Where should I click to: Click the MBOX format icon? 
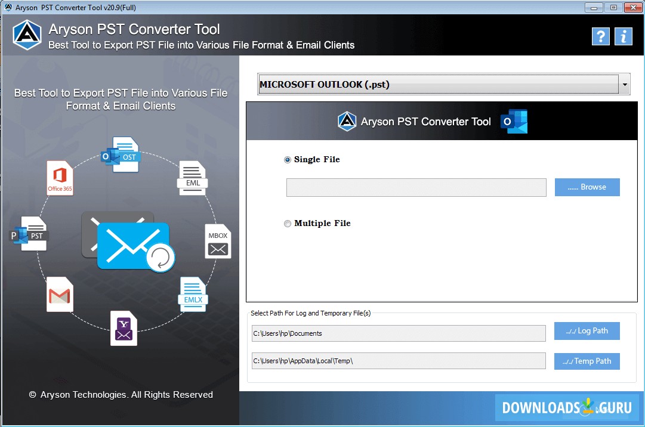tap(217, 242)
